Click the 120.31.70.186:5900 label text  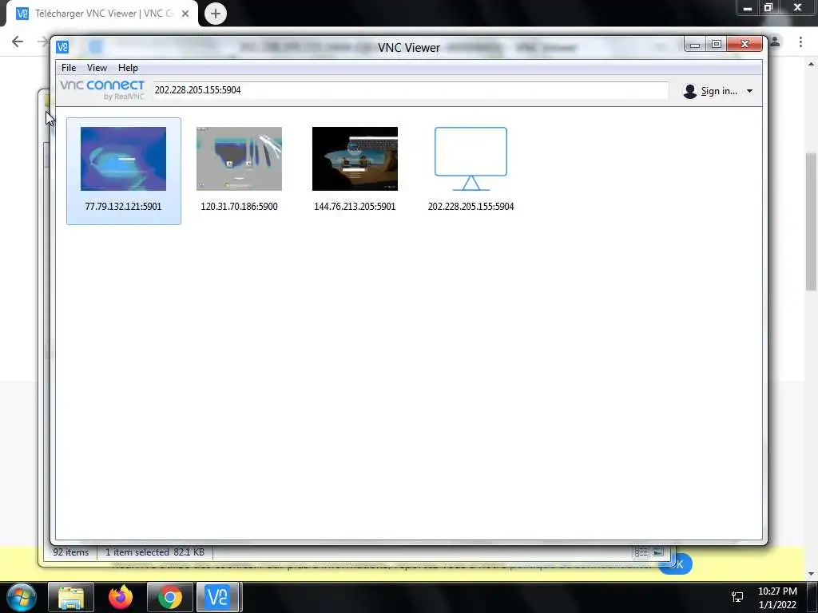[239, 207]
